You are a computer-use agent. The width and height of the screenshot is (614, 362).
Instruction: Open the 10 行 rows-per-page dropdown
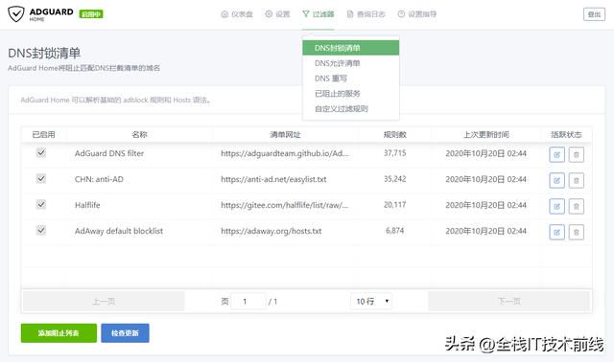coord(371,301)
